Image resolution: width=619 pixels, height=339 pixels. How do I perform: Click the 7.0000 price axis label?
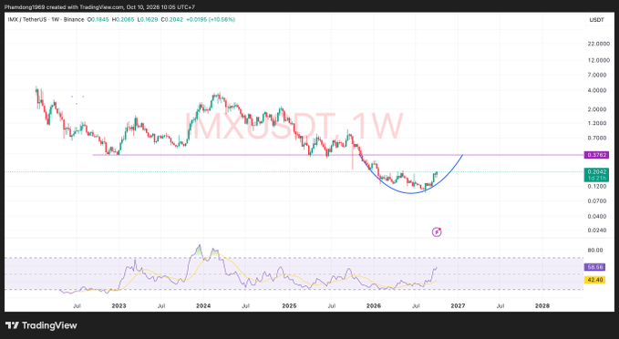click(597, 75)
